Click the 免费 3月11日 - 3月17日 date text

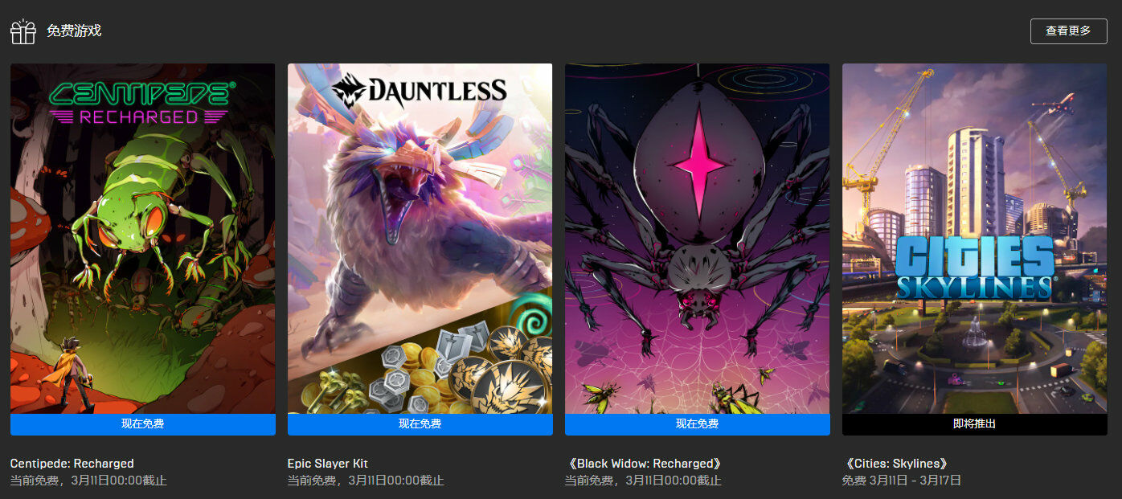coord(902,481)
